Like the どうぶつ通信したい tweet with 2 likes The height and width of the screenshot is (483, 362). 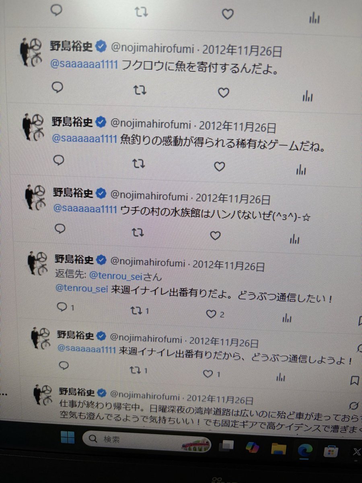tap(215, 314)
